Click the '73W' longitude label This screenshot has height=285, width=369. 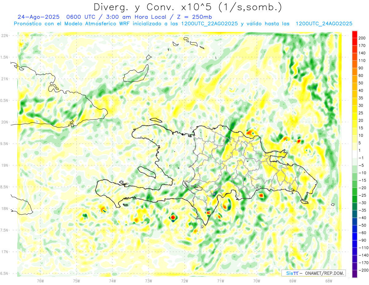coord(149,281)
